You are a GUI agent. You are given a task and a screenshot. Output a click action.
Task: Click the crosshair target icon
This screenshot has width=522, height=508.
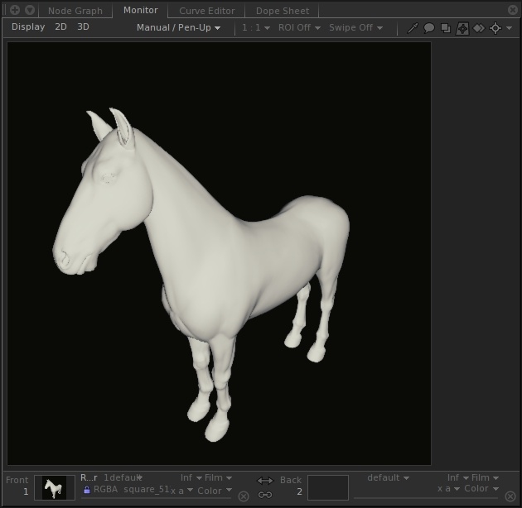(x=495, y=28)
